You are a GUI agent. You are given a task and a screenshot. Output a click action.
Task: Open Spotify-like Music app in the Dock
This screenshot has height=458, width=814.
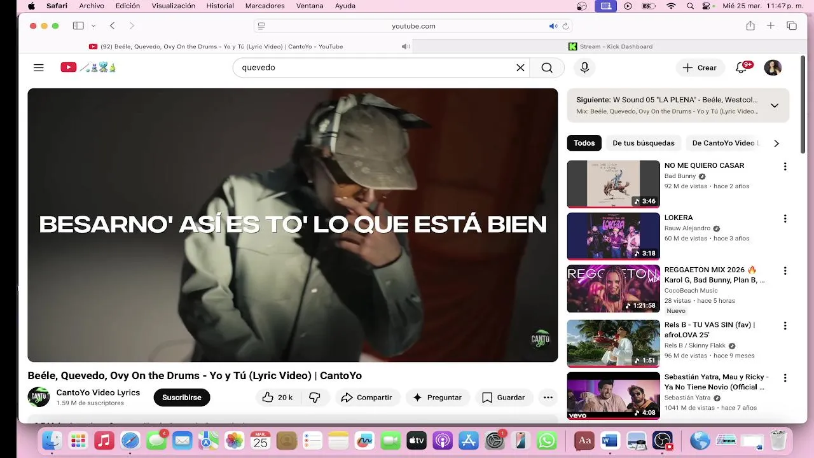pyautogui.click(x=104, y=440)
